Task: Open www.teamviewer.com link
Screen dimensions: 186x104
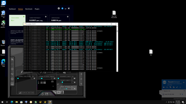Action: [x=179, y=99]
